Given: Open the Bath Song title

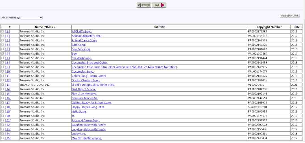Looking at the screenshot, I should [x=79, y=45].
